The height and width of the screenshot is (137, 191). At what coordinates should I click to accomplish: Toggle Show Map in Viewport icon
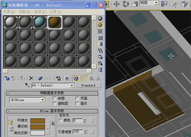pos(76,78)
